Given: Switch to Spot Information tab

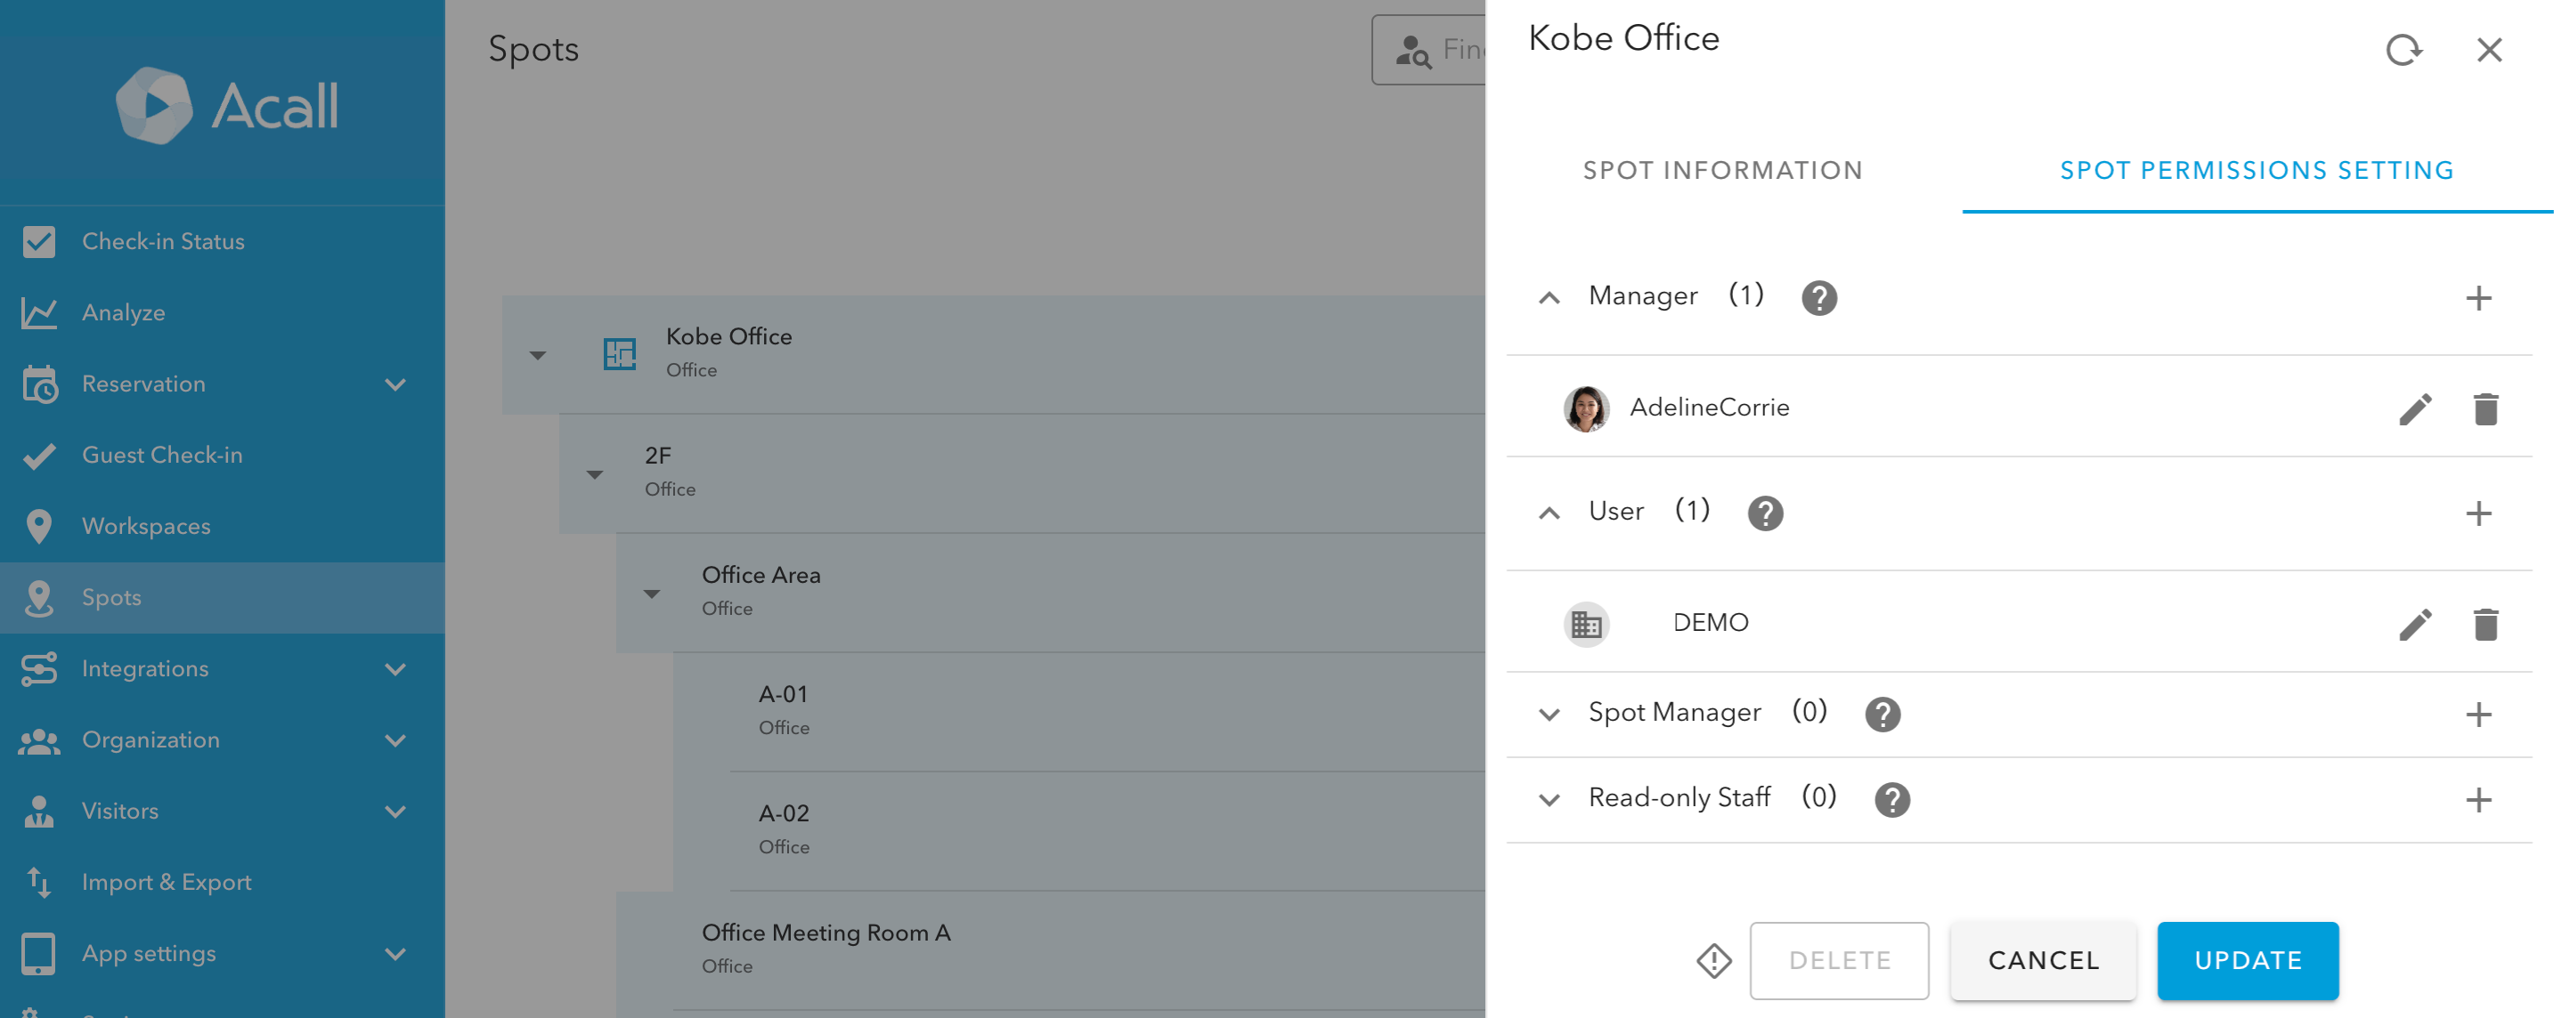Looking at the screenshot, I should pyautogui.click(x=1722, y=170).
